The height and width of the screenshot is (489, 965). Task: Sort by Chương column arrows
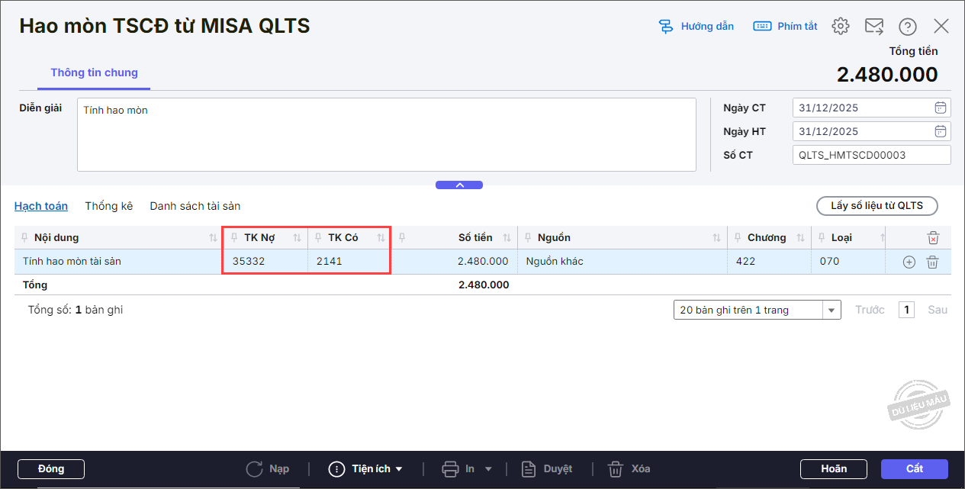pyautogui.click(x=800, y=238)
